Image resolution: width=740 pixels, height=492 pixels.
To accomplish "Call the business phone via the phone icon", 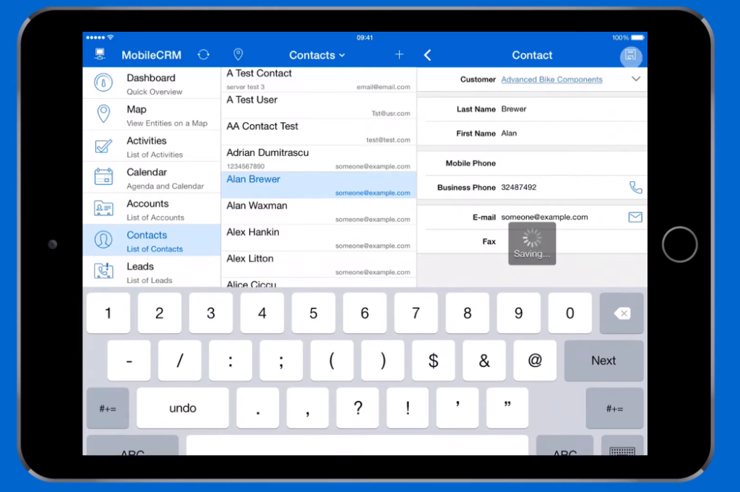I will pyautogui.click(x=635, y=187).
